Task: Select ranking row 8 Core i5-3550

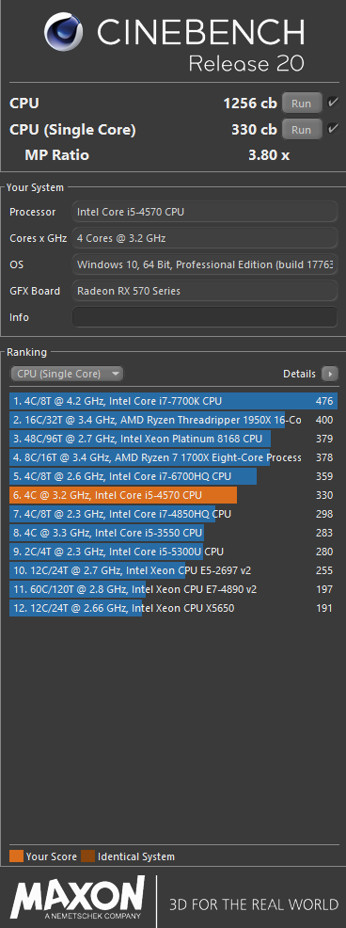Action: [173, 533]
